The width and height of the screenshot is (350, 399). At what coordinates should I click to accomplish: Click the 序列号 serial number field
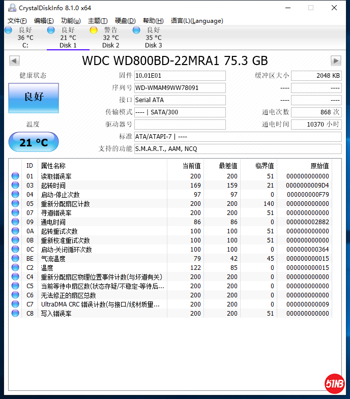(x=180, y=88)
